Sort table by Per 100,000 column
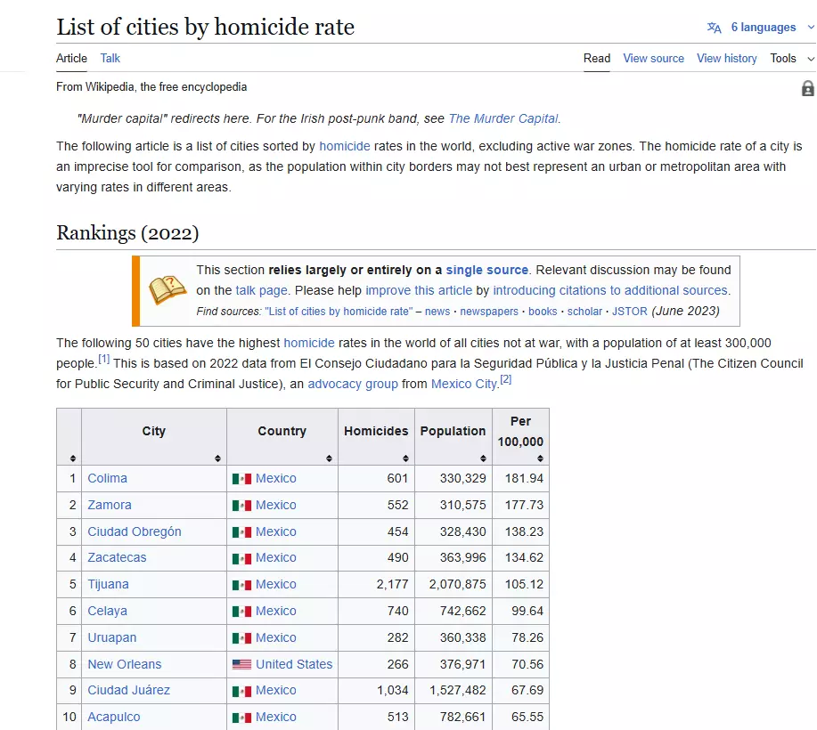Screen dimensions: 817x730 [x=540, y=458]
